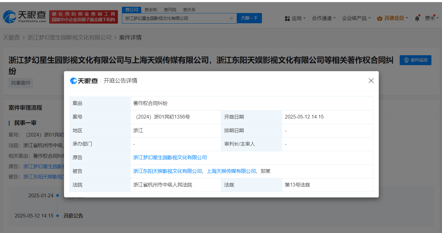Select the 查风险 tab
This screenshot has width=442, height=233.
(x=170, y=10)
